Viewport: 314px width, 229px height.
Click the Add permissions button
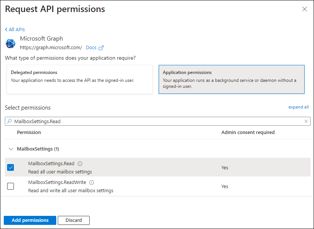(x=30, y=220)
